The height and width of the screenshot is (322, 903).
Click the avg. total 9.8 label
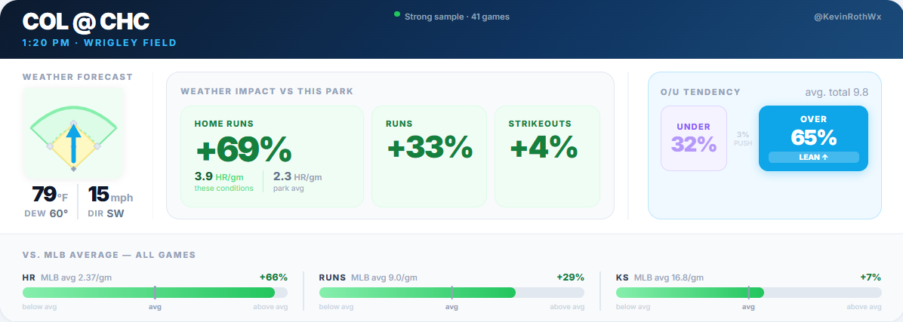point(837,92)
